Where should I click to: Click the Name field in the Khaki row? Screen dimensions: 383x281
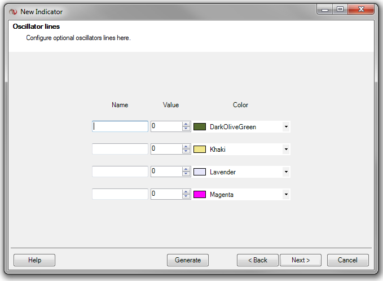point(120,149)
